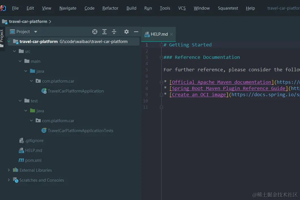Open the Code menu

click(x=89, y=8)
